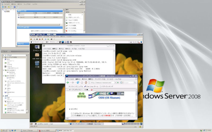Click the Stop icon in Bon Echo toolbar

tap(82, 82)
